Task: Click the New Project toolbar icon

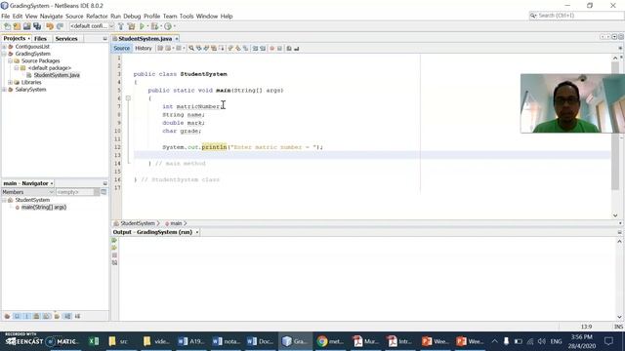Action: tap(17, 26)
